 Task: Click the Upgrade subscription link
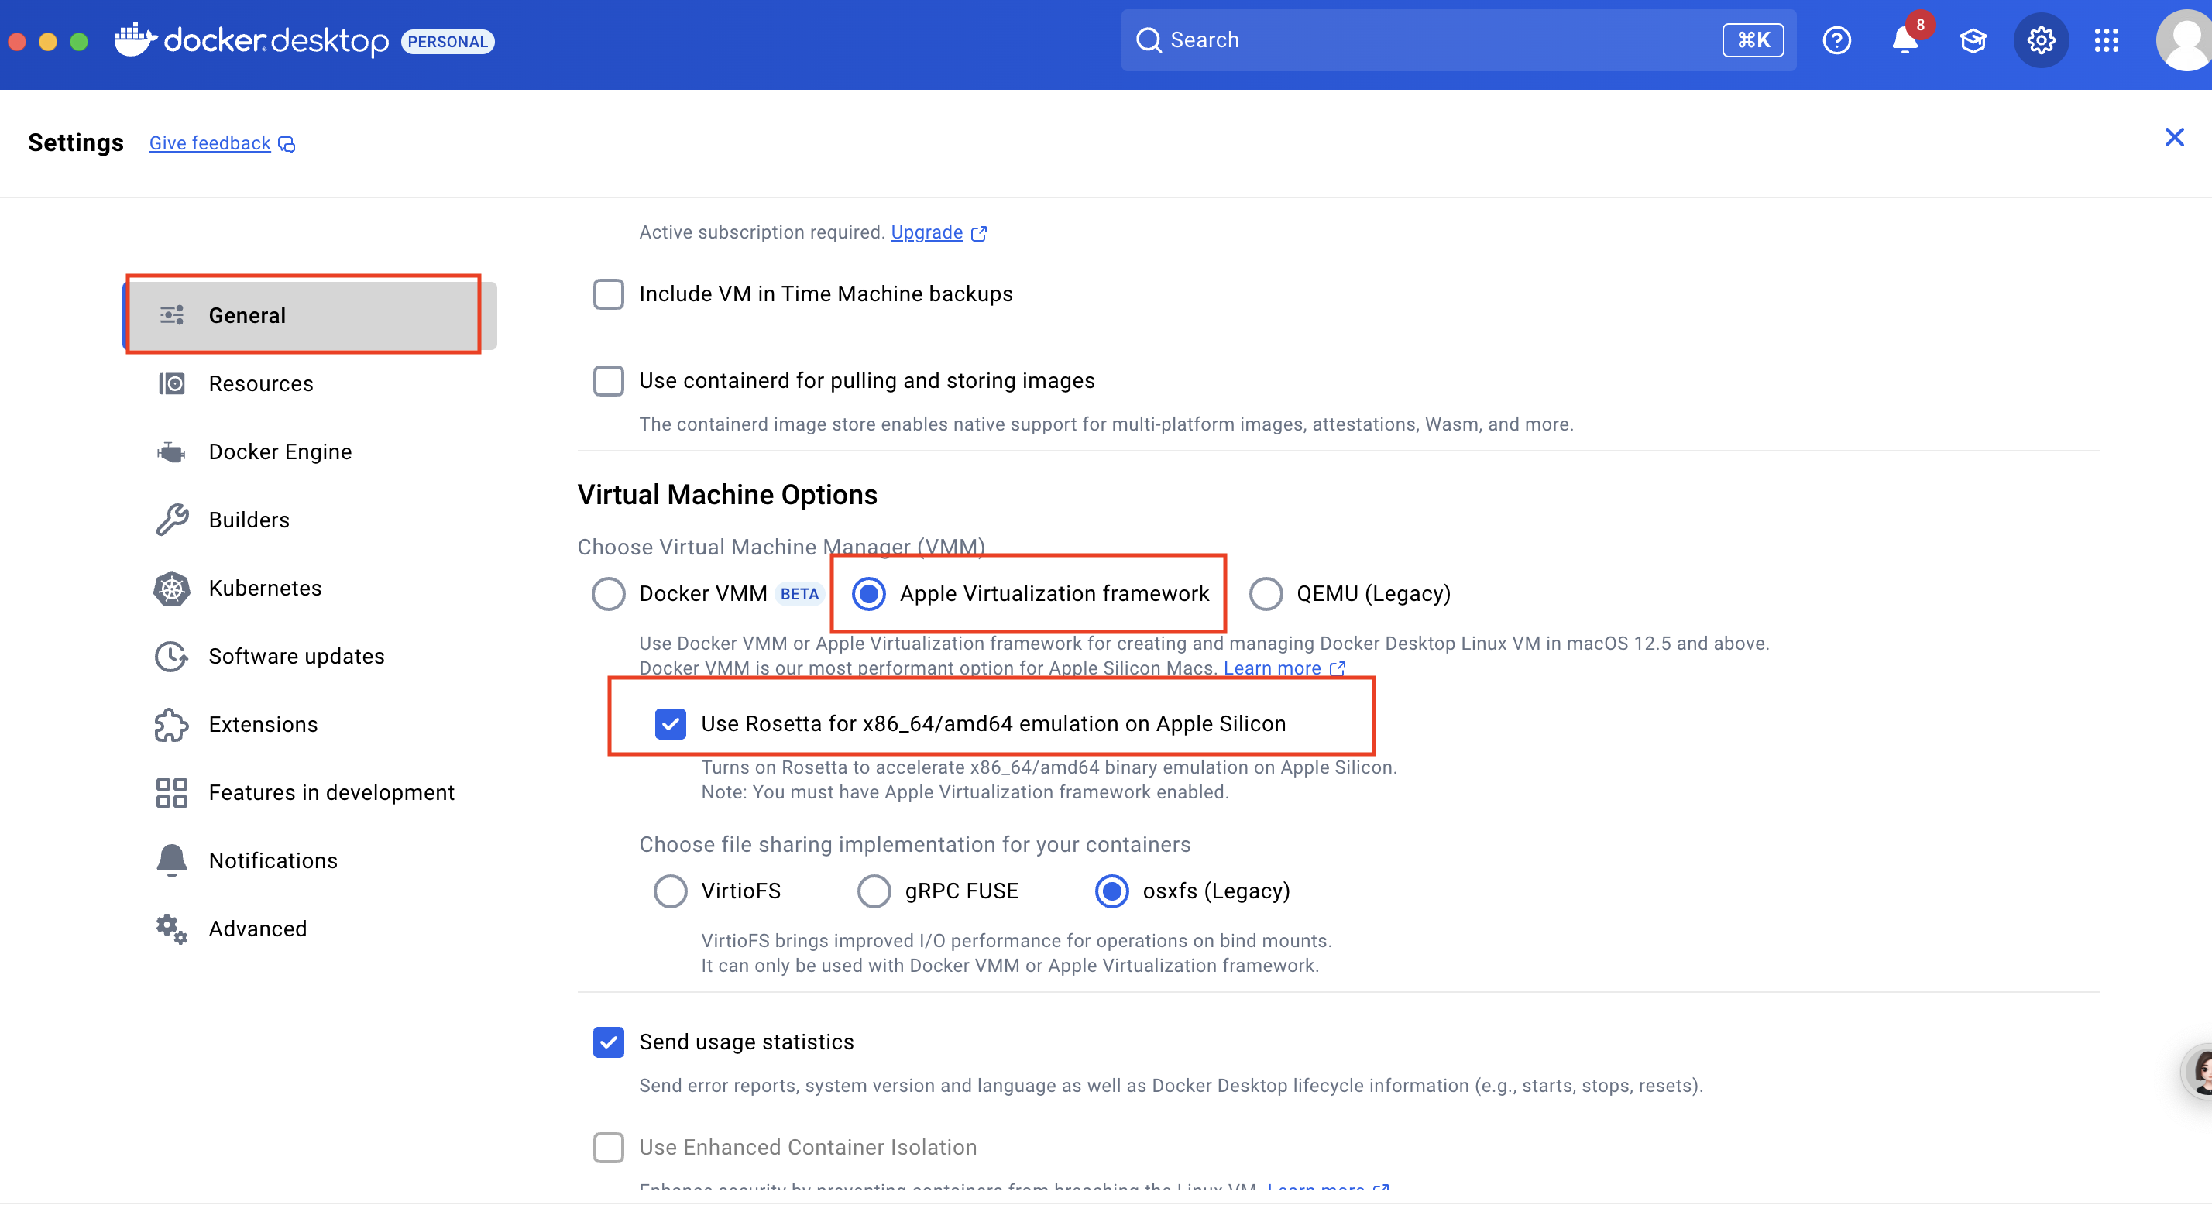click(x=926, y=233)
